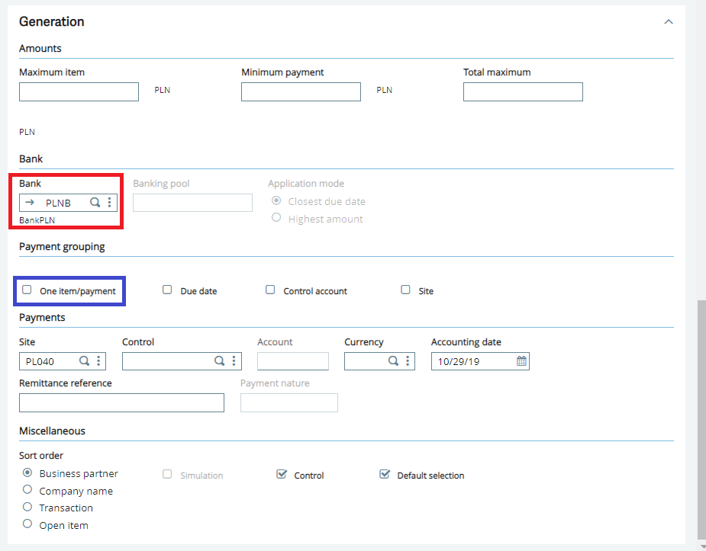This screenshot has height=551, width=706.
Task: Click the Currency field search magnifier
Action: pyautogui.click(x=393, y=361)
